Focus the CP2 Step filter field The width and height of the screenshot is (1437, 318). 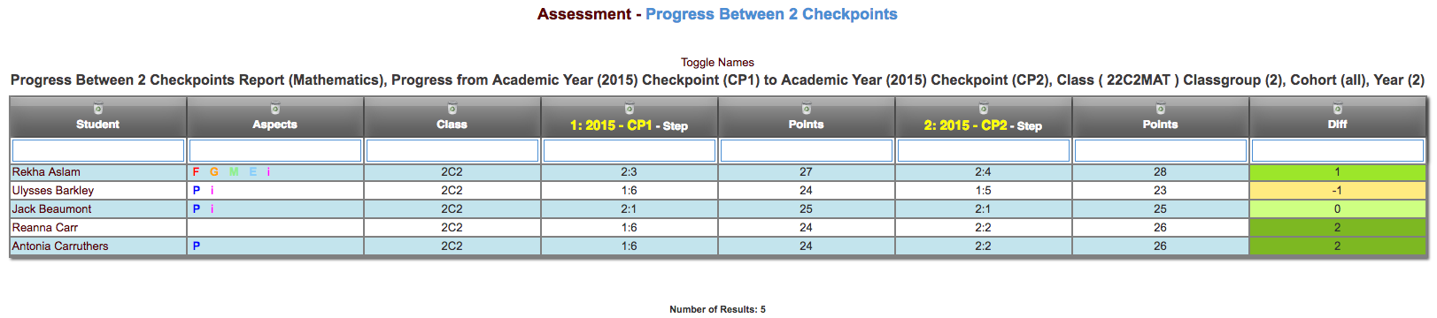[984, 150]
